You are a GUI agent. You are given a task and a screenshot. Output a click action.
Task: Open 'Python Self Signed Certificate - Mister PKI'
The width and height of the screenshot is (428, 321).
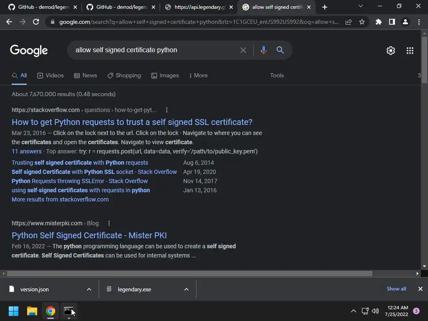point(89,235)
